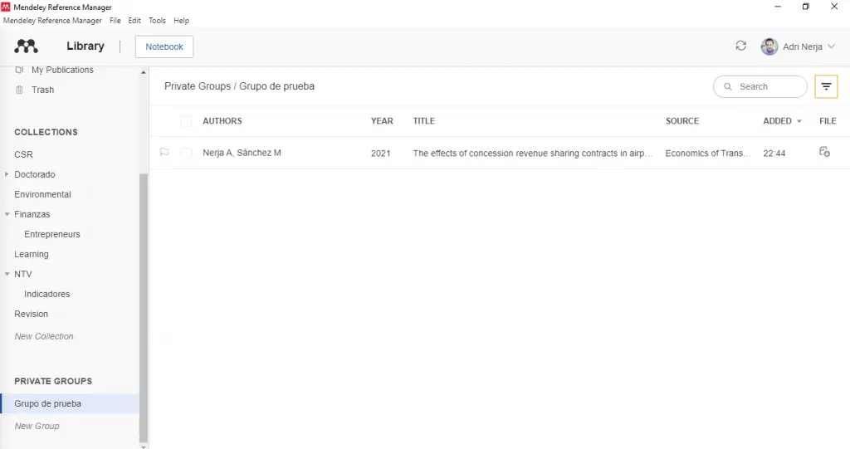850x449 pixels.
Task: Click the search magnifier icon
Action: point(728,87)
